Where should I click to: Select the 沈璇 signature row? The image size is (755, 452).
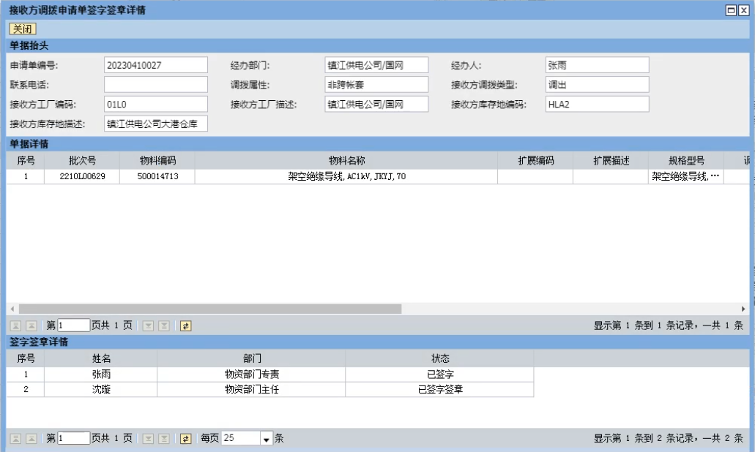pos(100,390)
